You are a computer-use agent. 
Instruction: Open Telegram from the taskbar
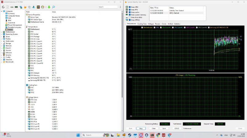click(x=170, y=135)
